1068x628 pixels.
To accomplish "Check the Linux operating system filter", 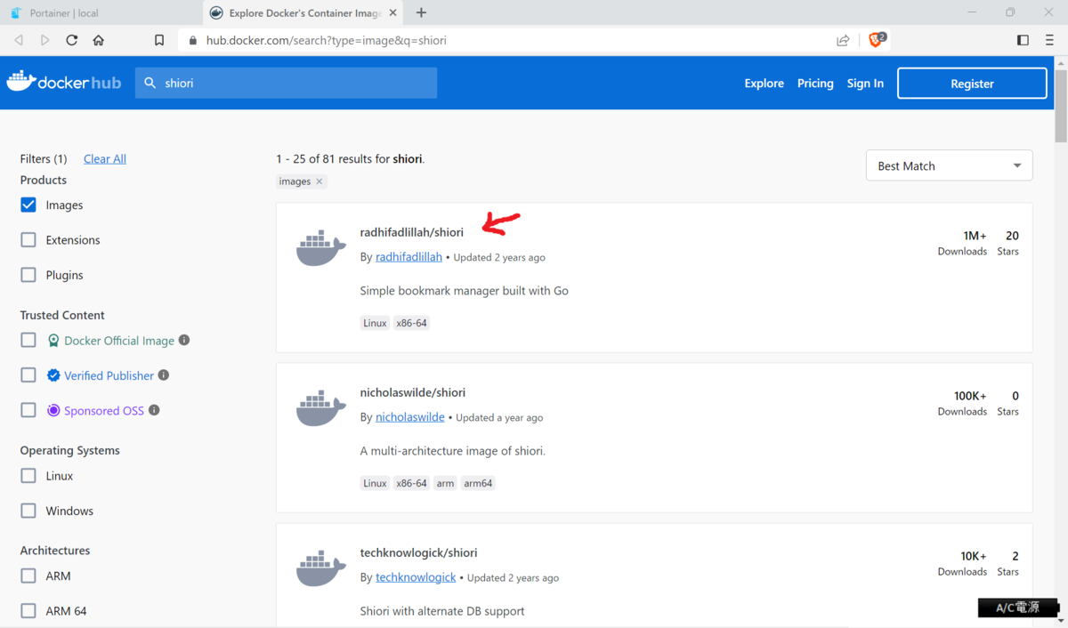I will (x=28, y=476).
